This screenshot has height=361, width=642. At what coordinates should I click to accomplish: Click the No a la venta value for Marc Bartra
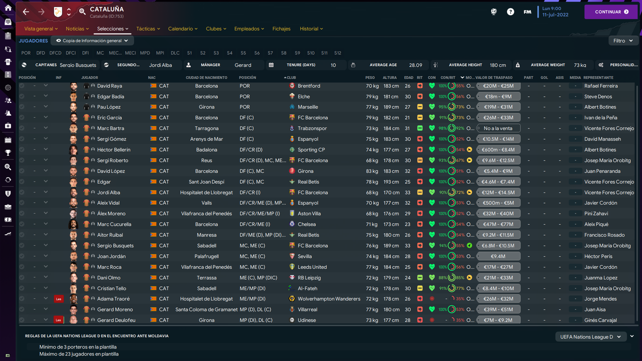point(498,128)
